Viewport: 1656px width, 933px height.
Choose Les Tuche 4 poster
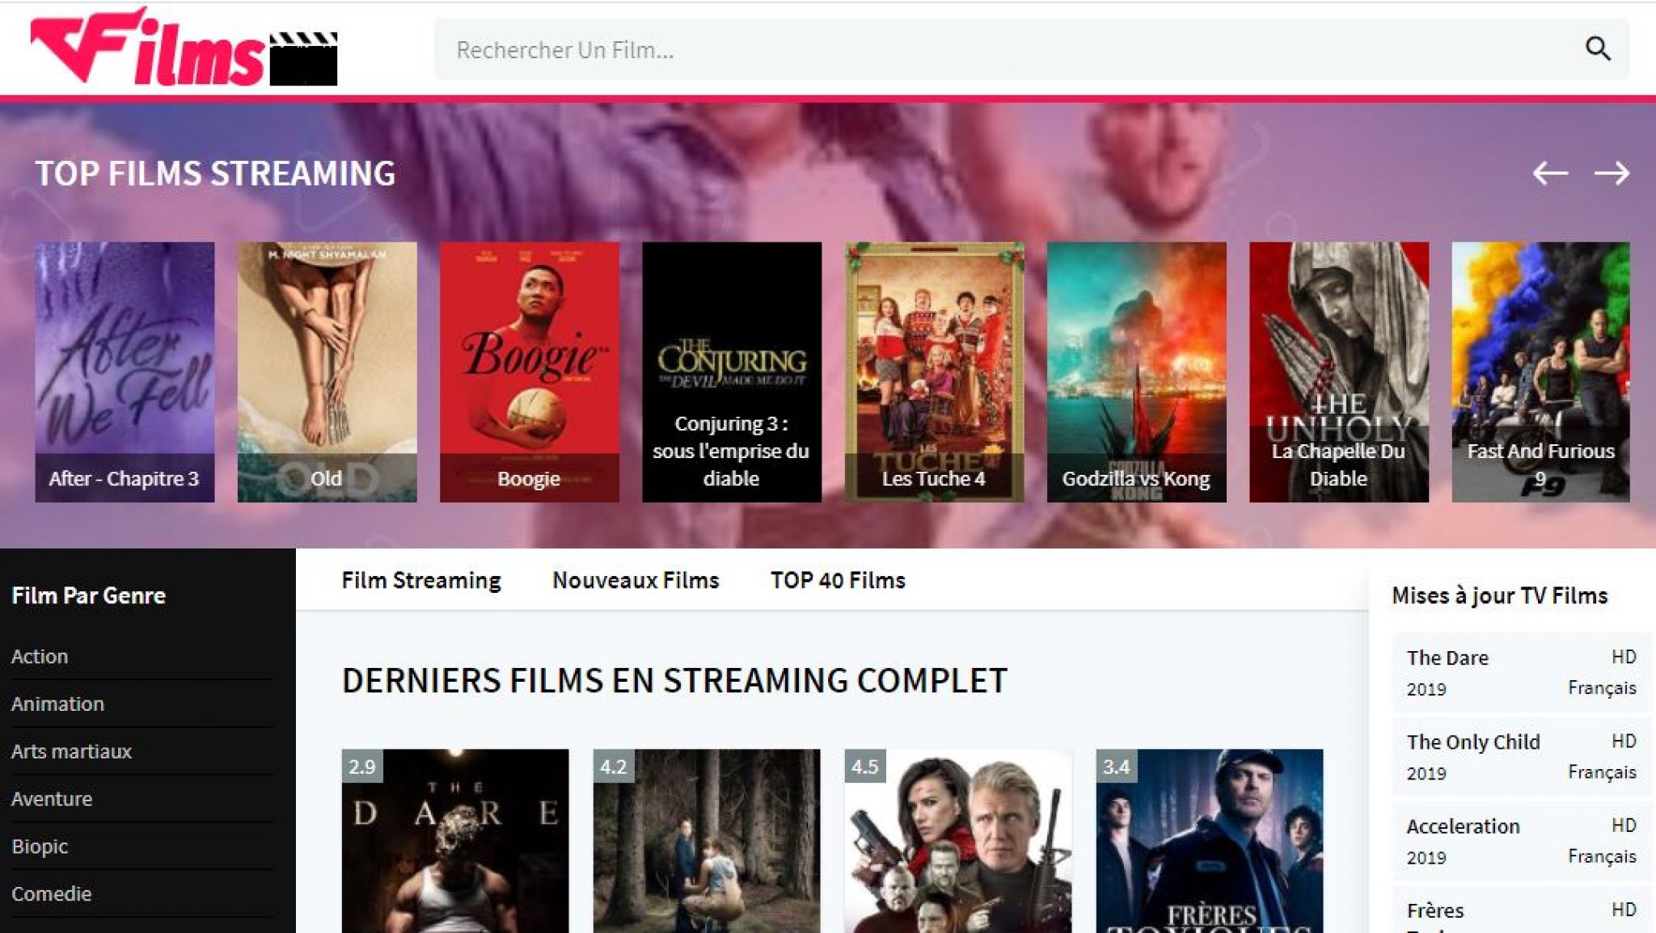(x=934, y=372)
